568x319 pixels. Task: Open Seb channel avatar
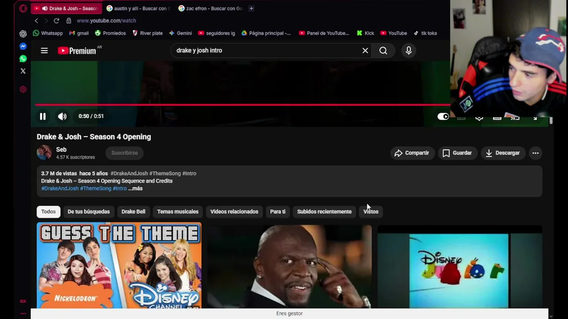click(x=44, y=152)
